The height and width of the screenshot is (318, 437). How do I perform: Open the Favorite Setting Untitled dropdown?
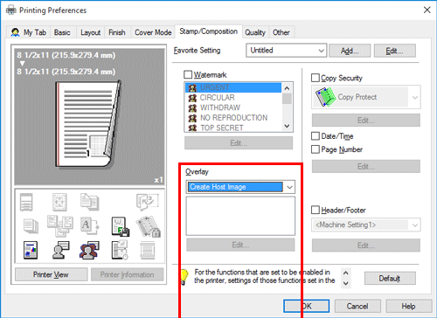pyautogui.click(x=286, y=51)
